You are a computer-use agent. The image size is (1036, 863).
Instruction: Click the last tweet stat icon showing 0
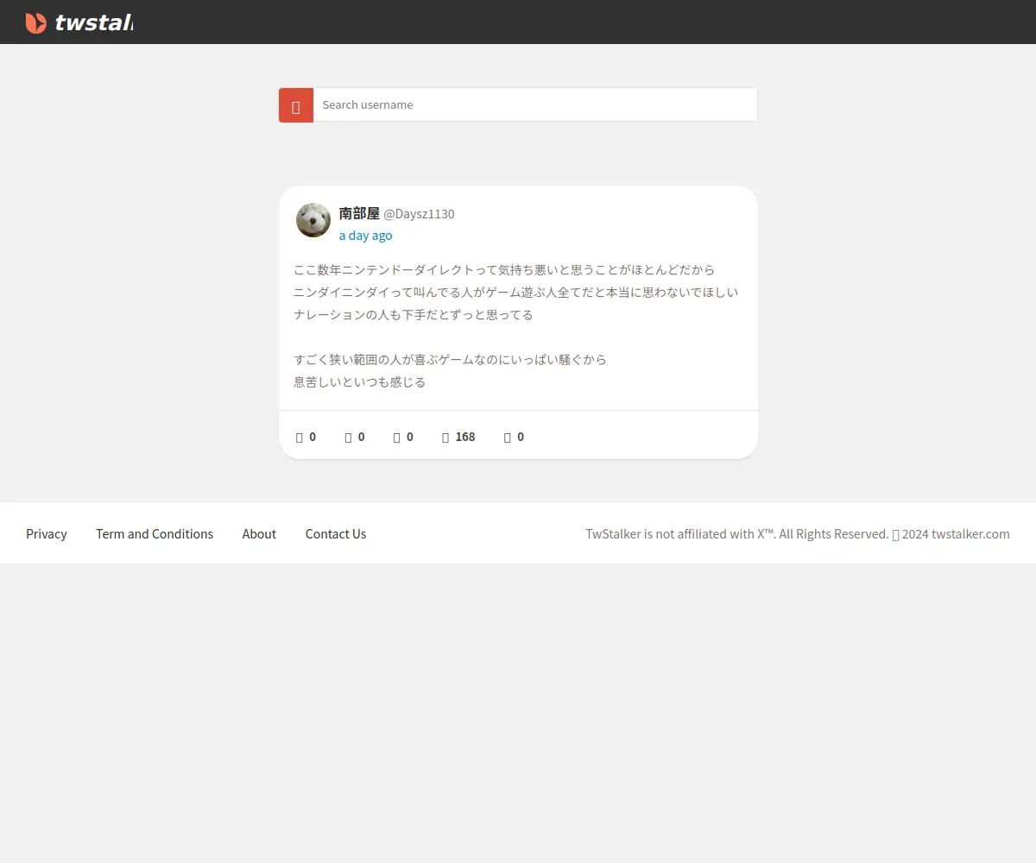[x=508, y=438]
